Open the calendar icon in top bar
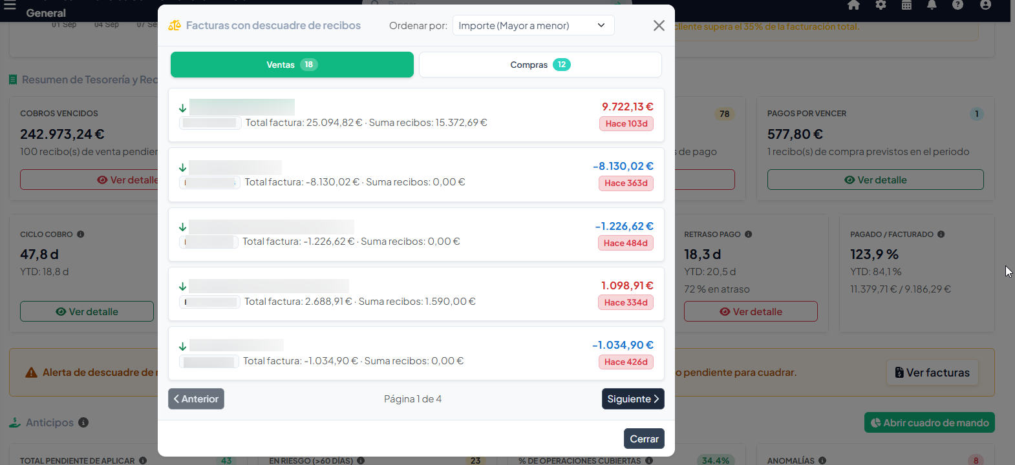Image resolution: width=1015 pixels, height=465 pixels. tap(906, 5)
